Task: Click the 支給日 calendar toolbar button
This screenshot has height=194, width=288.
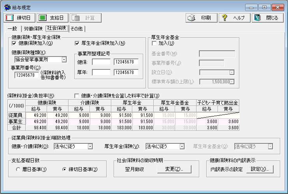Action: point(53,18)
